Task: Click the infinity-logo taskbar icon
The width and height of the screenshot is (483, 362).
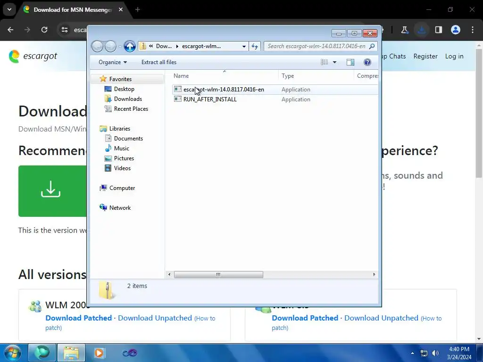Action: [129, 353]
